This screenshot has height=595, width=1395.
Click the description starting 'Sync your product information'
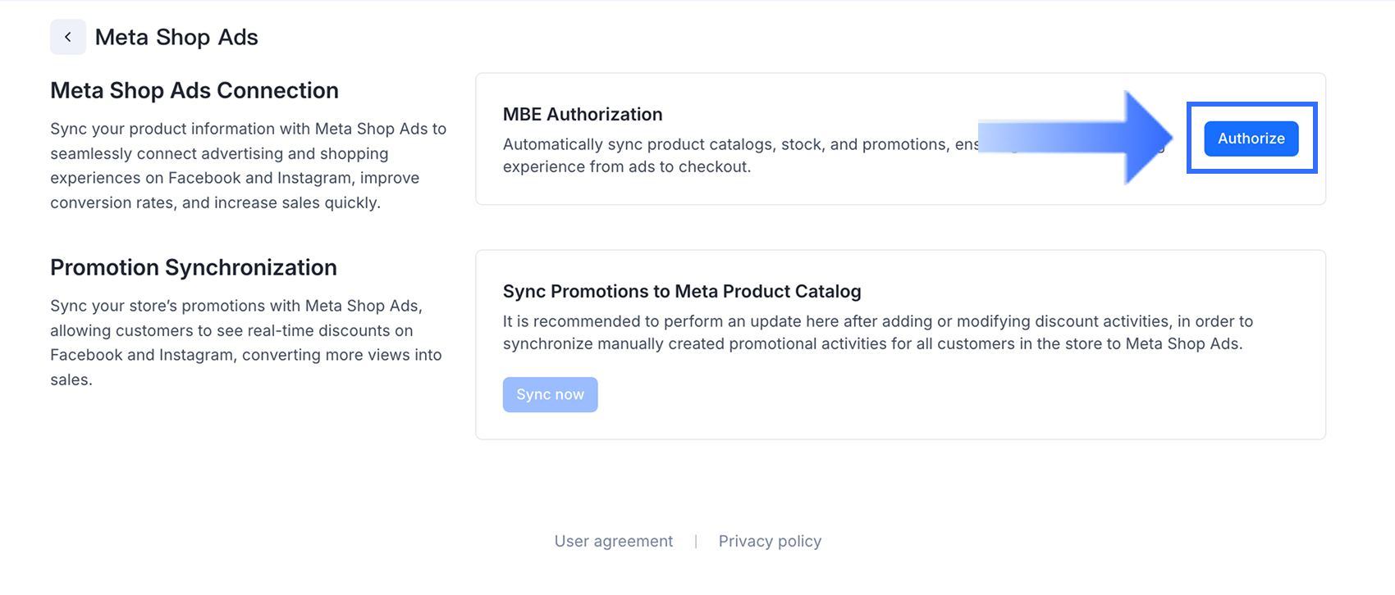pos(249,166)
